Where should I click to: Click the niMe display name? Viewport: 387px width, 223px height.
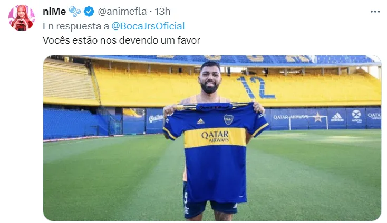tap(54, 12)
